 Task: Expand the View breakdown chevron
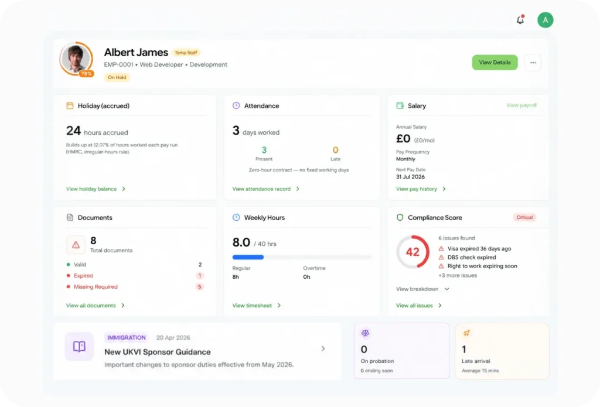tap(446, 289)
